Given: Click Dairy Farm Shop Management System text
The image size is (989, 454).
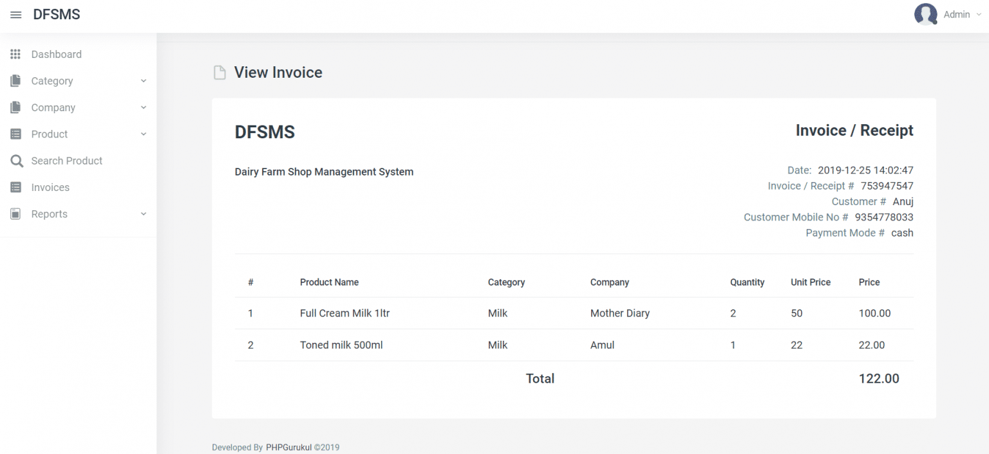Looking at the screenshot, I should [324, 172].
